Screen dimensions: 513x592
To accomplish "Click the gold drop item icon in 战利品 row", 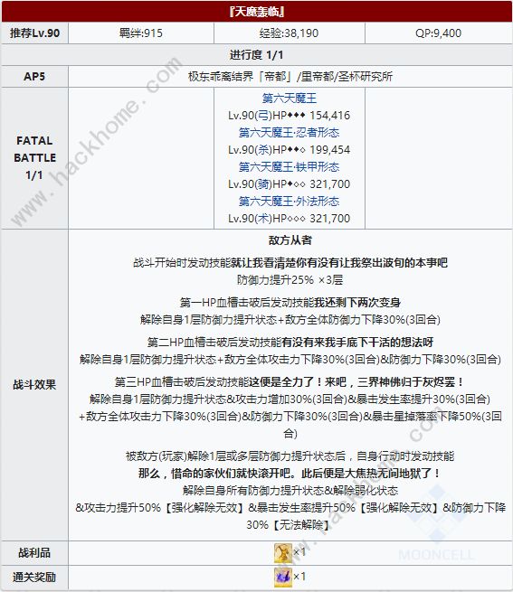I will point(283,553).
